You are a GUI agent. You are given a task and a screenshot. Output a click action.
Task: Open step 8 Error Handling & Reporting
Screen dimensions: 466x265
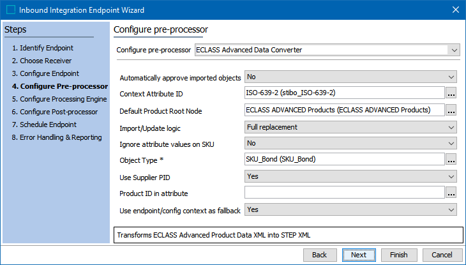[x=57, y=137]
